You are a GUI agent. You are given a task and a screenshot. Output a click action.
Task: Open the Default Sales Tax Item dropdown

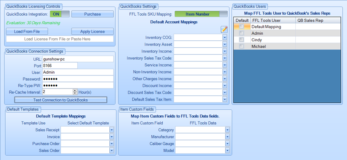pyautogui.click(x=225, y=99)
